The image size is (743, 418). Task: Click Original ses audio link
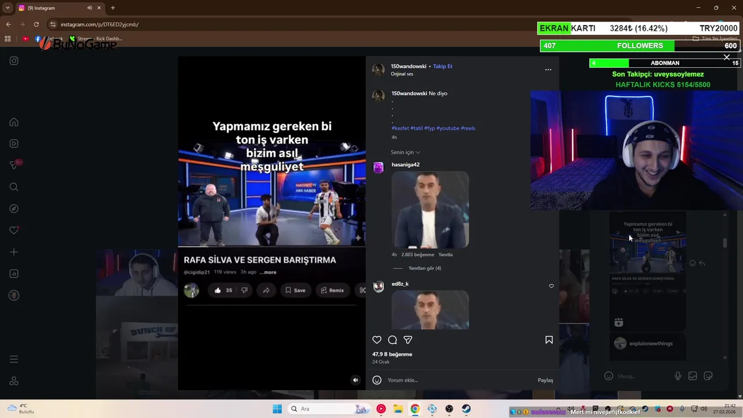click(x=402, y=74)
